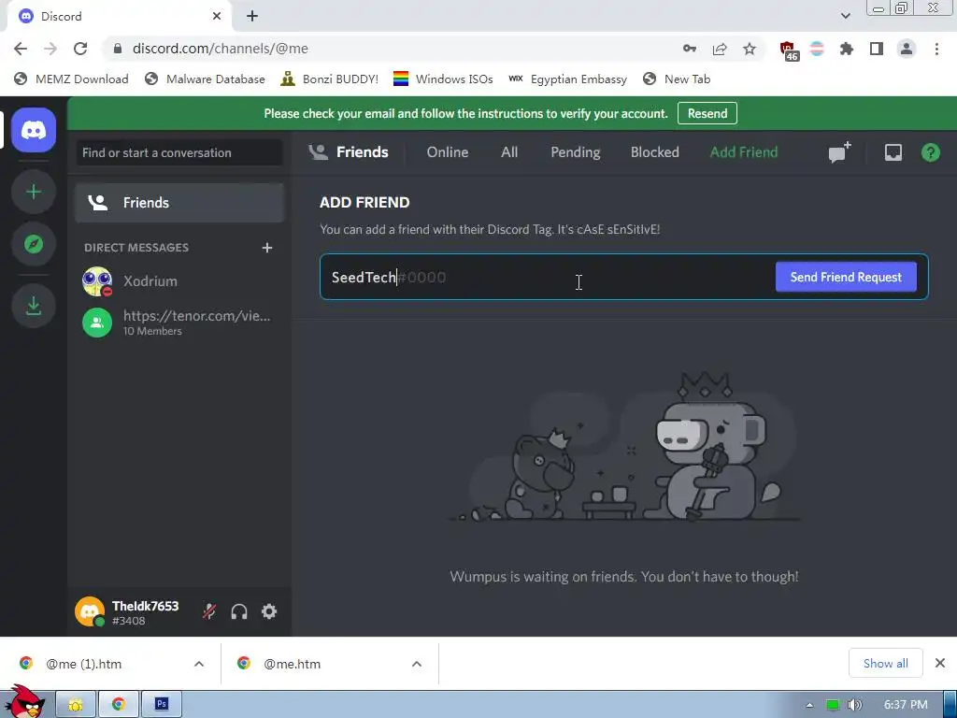Open uBlock extension icon showing 46
Screen dimensions: 957x718
[x=788, y=50]
